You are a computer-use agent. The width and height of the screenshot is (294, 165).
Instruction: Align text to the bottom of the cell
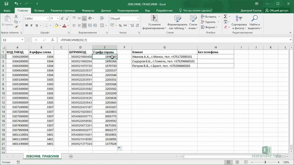(x=84, y=18)
